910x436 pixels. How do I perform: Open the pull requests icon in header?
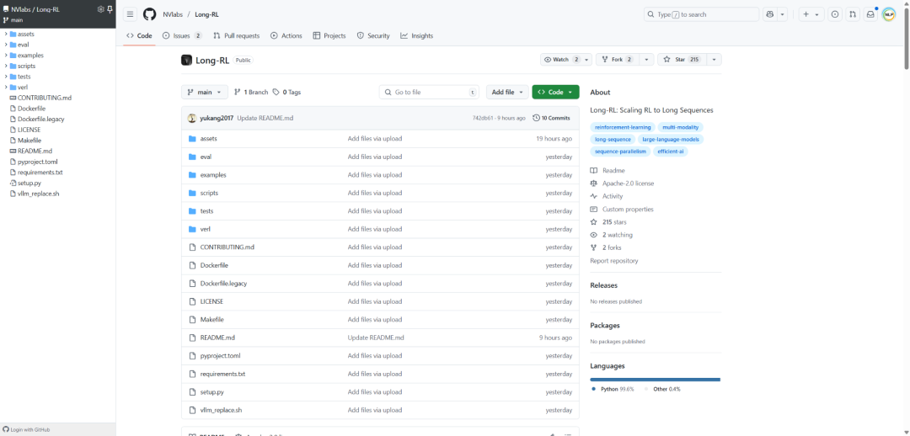852,14
